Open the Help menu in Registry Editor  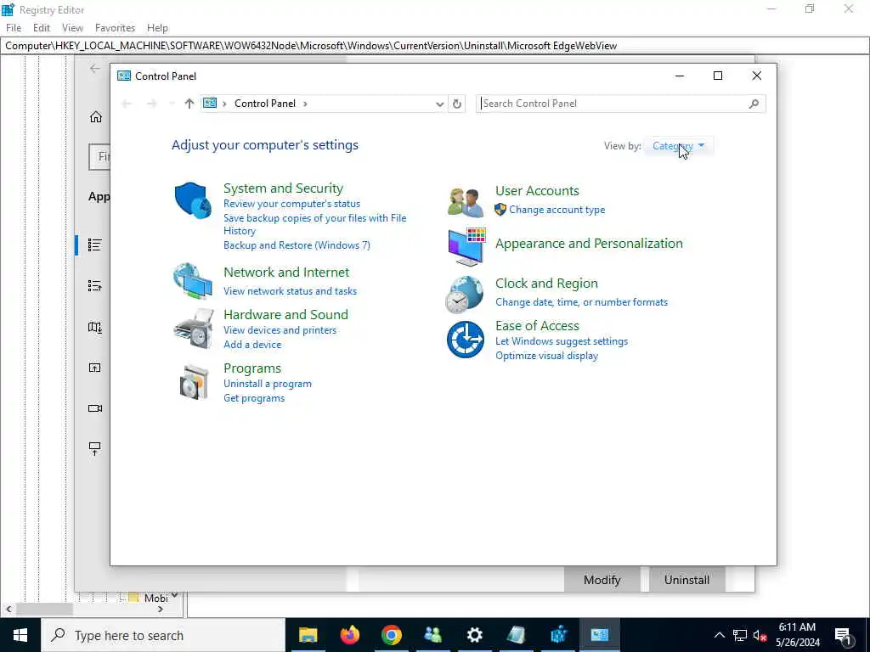(157, 28)
